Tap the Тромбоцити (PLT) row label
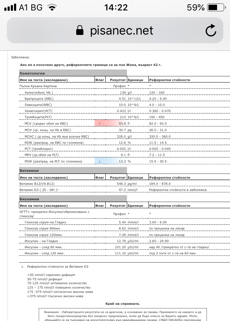 coord(38,117)
